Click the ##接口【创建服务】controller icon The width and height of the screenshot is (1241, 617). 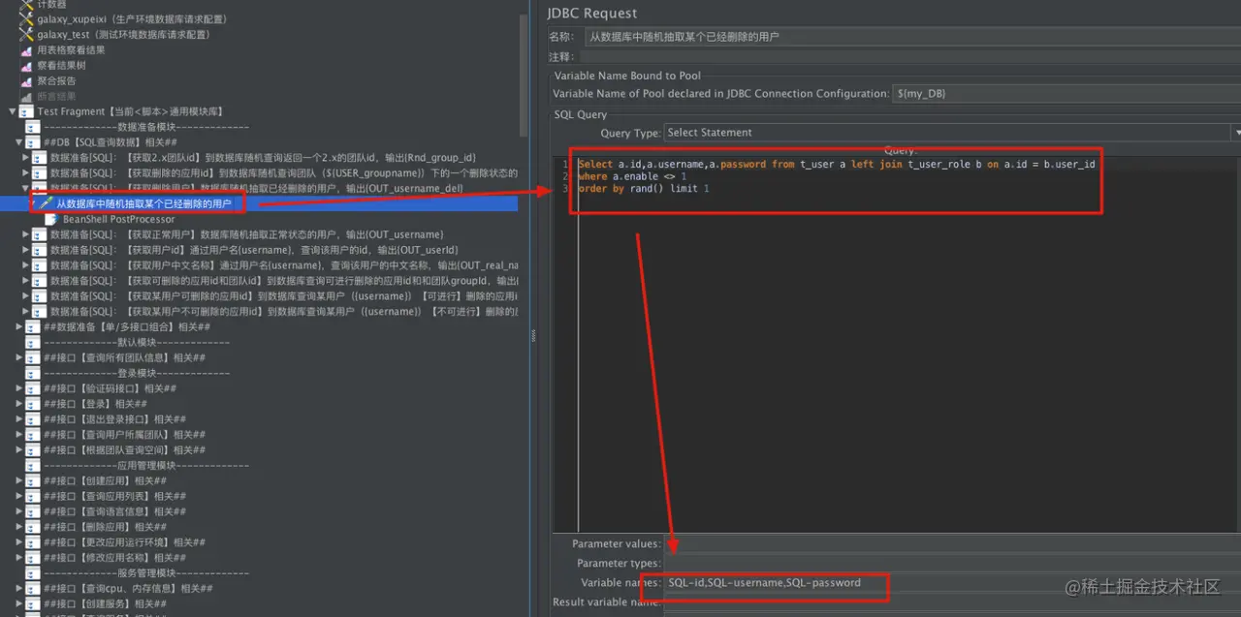[33, 603]
